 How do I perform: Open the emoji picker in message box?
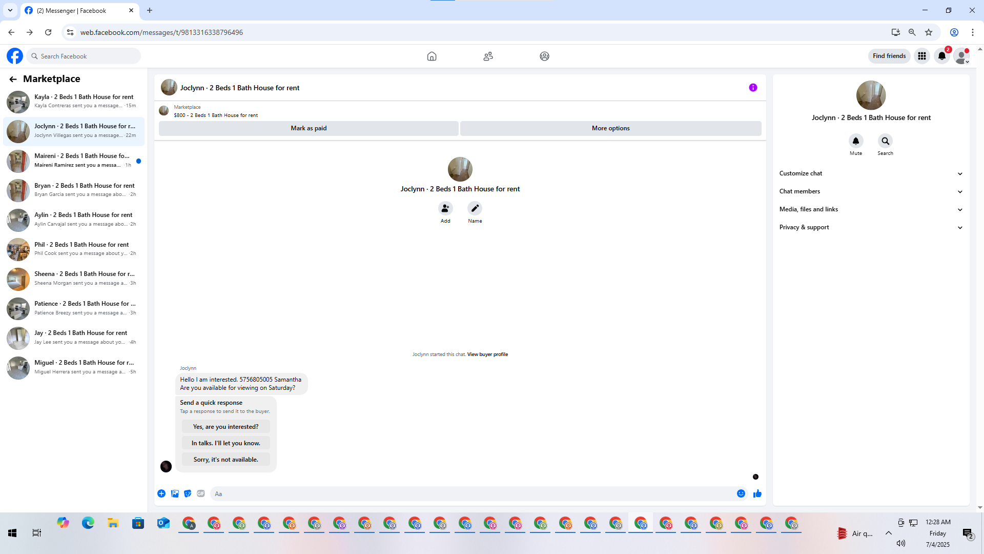pyautogui.click(x=741, y=493)
